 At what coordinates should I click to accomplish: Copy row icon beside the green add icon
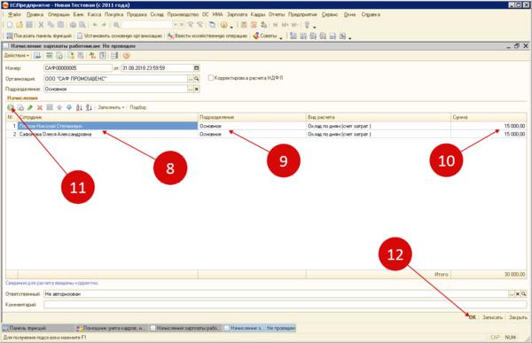(x=20, y=107)
